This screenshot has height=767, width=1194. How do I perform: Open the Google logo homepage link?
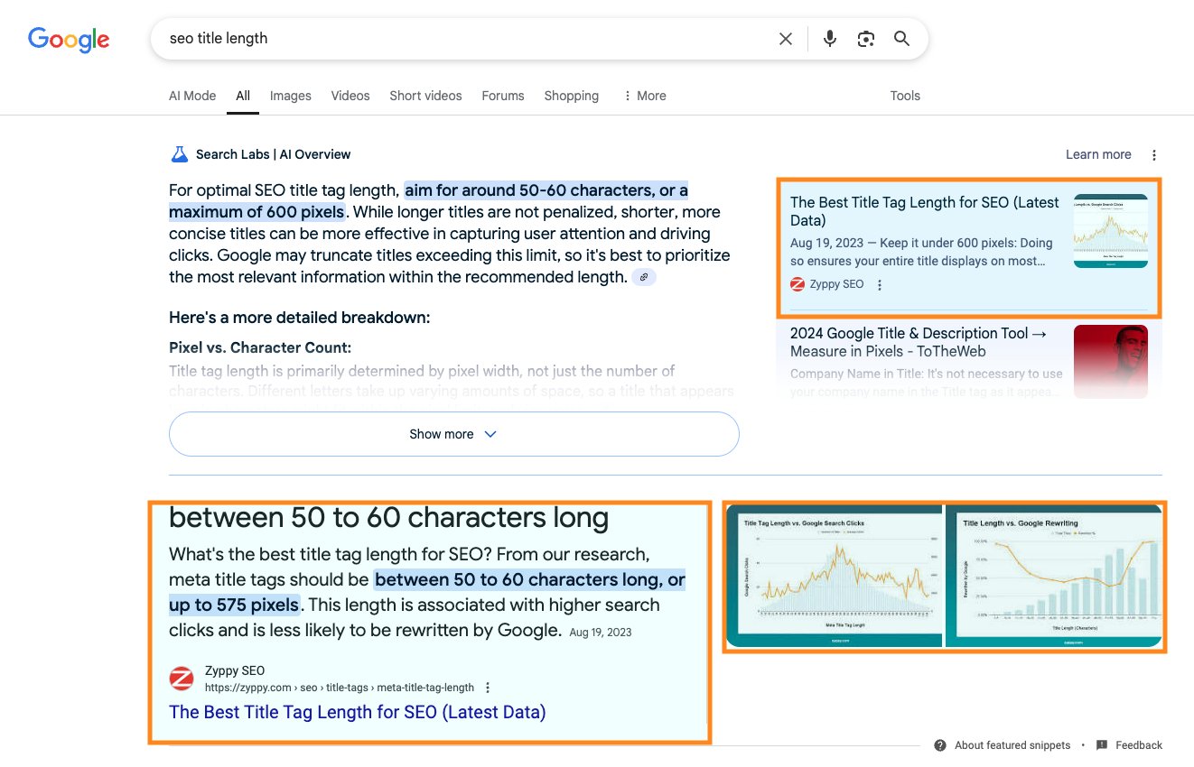click(69, 39)
